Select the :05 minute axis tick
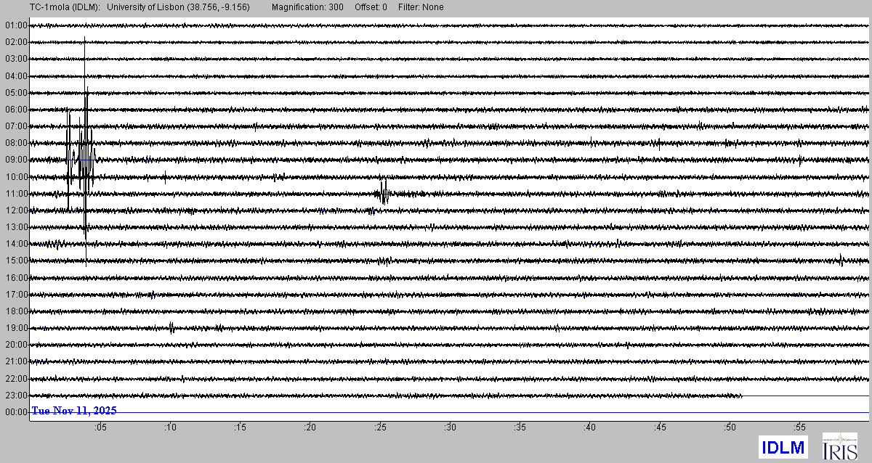Viewport: 872px width, 463px height. [x=100, y=427]
